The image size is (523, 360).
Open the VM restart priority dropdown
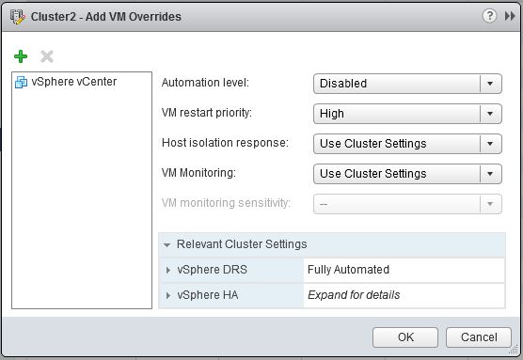(407, 114)
